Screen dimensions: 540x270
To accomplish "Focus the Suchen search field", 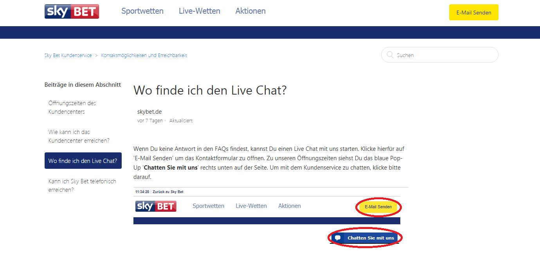I will point(440,55).
